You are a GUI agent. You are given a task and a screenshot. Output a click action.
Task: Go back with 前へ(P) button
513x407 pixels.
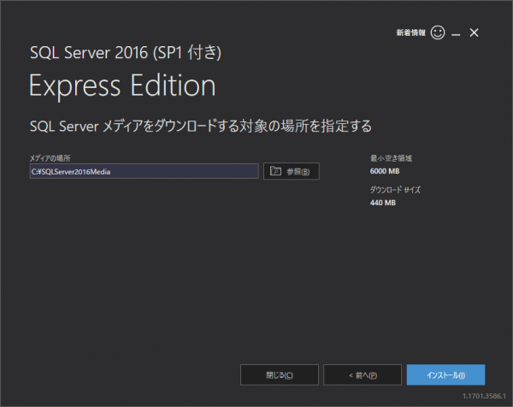(363, 375)
